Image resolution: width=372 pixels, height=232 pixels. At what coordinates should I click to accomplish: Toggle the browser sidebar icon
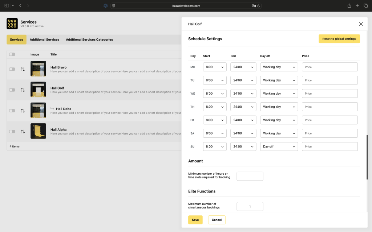click(7, 6)
